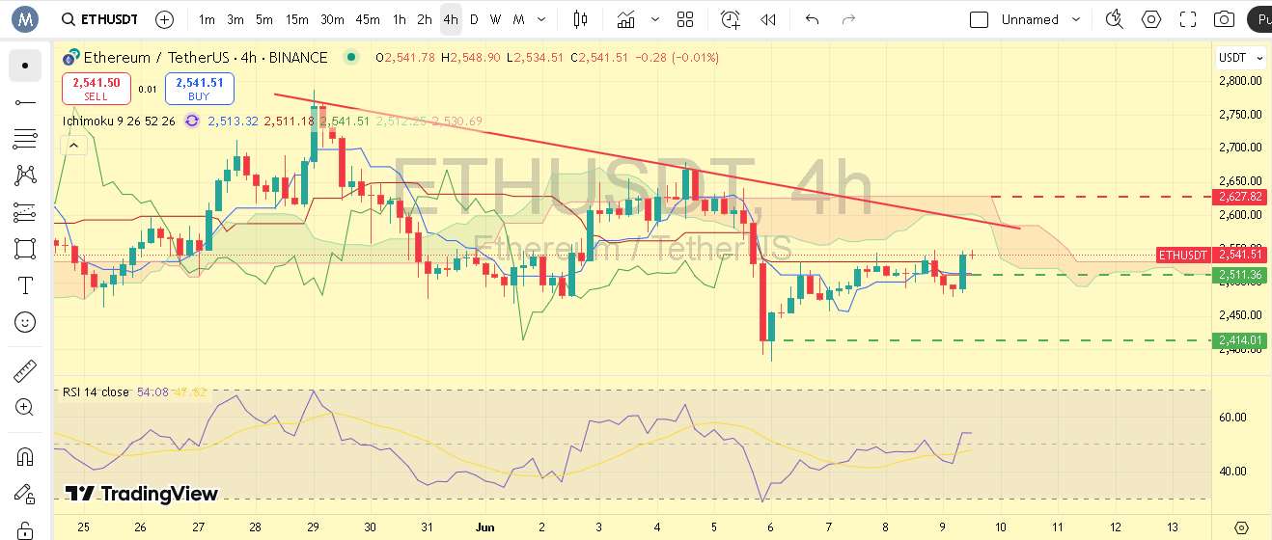Toggle stay in drawing mode

25,492
